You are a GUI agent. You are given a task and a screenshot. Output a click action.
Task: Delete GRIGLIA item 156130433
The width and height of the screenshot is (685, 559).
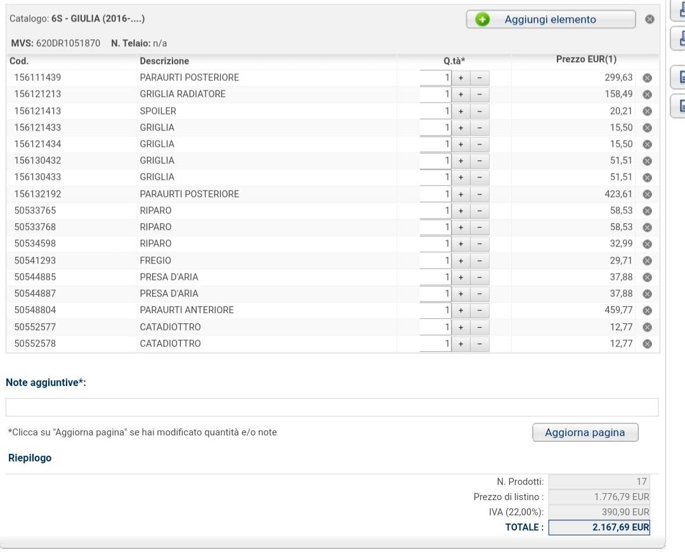pos(647,177)
